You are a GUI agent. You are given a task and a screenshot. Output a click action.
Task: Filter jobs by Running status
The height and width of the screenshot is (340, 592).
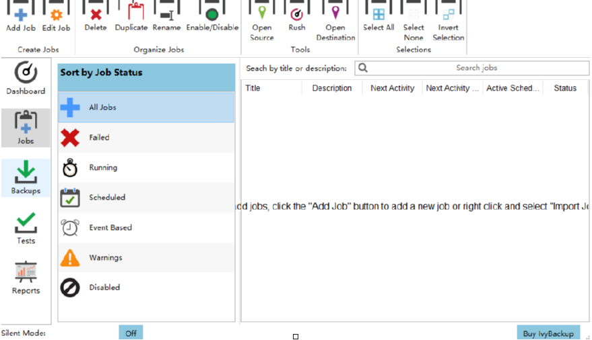[146, 167]
